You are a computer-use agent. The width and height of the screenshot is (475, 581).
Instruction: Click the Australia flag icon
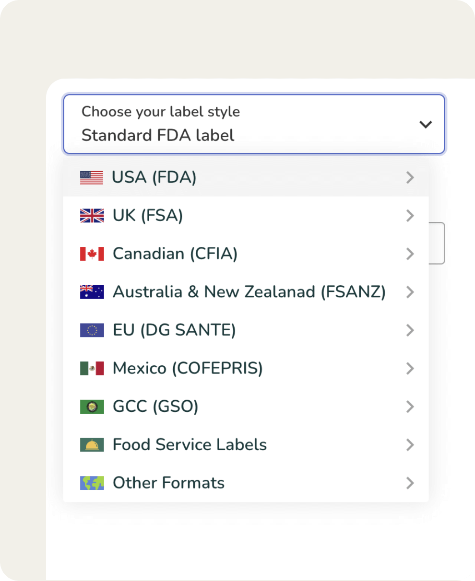click(x=92, y=292)
